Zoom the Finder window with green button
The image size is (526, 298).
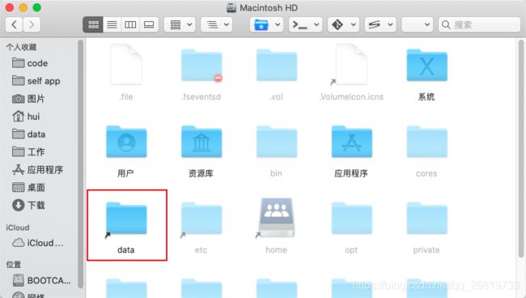point(37,7)
